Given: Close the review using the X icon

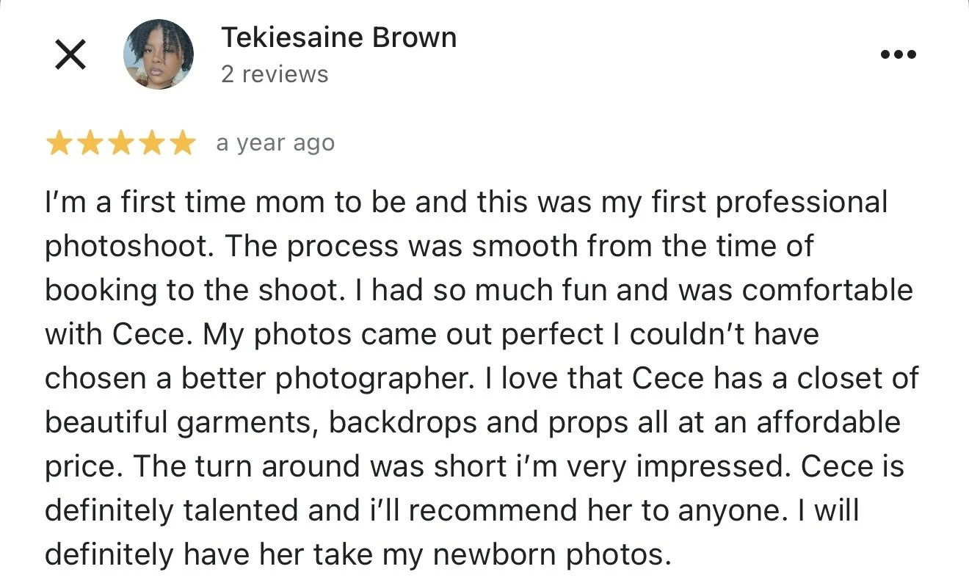Looking at the screenshot, I should coord(70,55).
